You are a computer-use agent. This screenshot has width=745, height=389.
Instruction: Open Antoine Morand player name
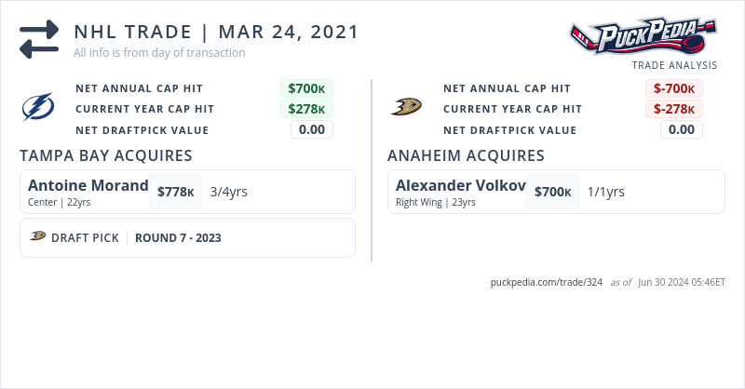(88, 185)
